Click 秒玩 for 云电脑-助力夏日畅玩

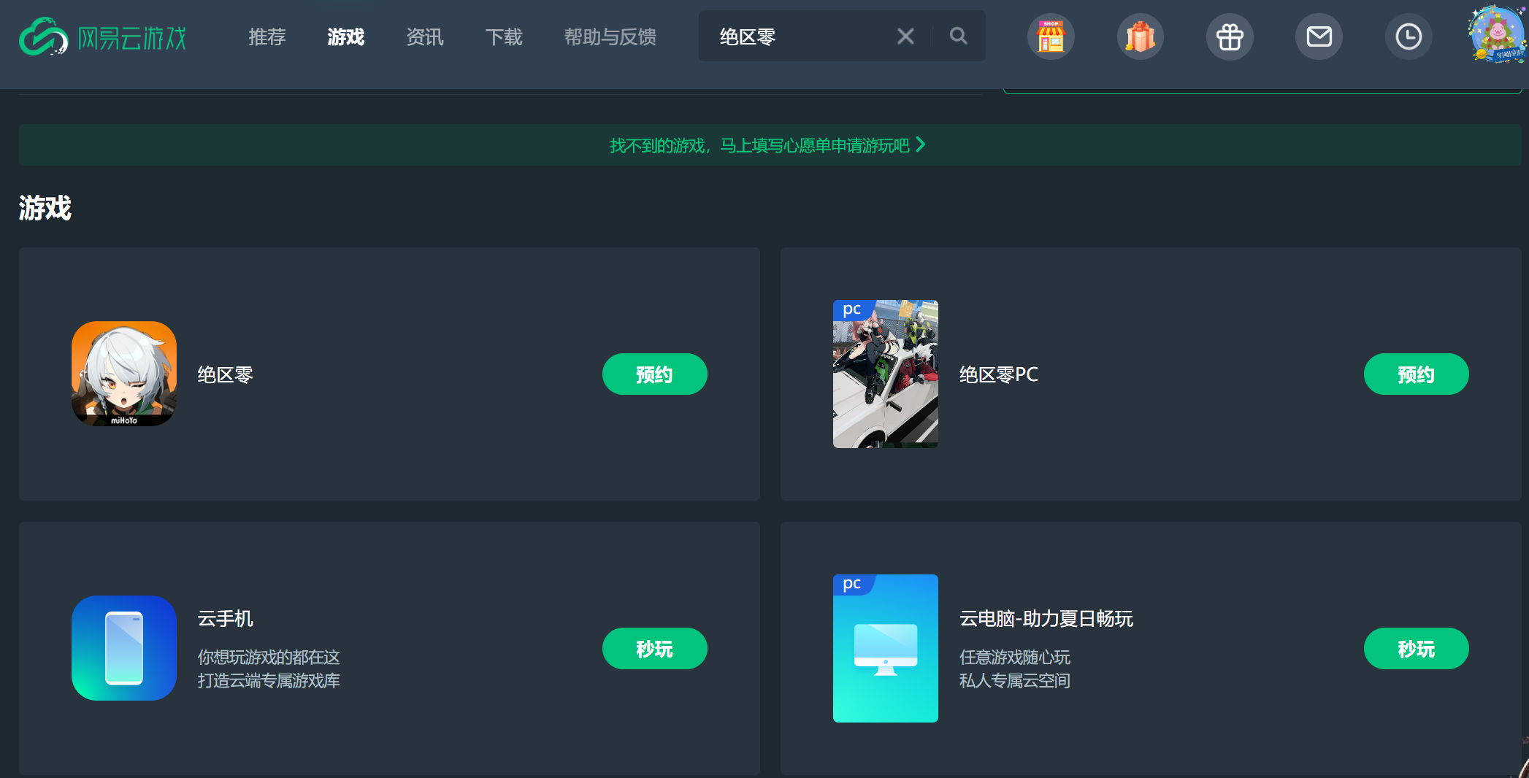coord(1416,648)
